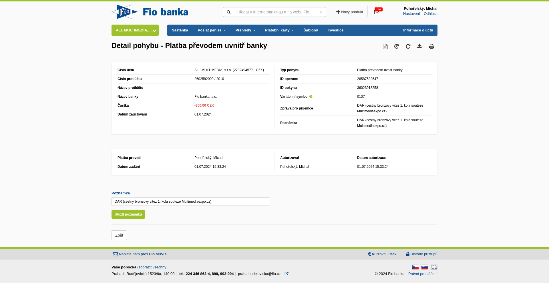
Task: Click the document template icon in the toolbar
Action: [x=385, y=46]
